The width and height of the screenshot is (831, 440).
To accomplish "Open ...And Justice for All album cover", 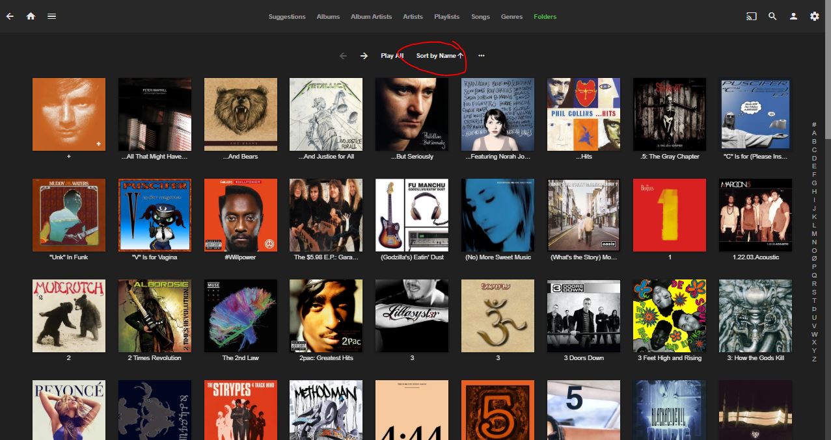I will 326,114.
